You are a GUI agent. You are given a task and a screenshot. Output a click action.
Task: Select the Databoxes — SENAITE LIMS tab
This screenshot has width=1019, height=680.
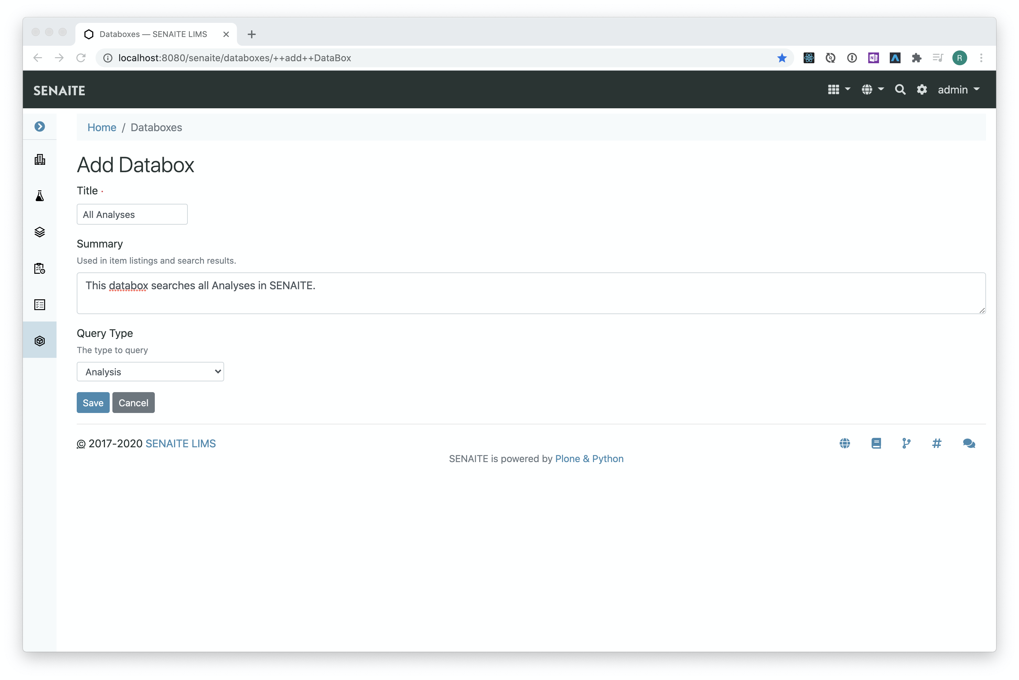tap(156, 34)
